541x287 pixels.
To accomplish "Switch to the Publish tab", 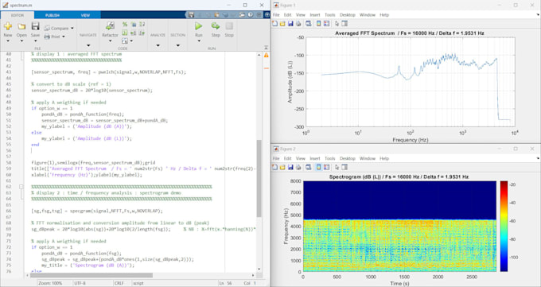I will (x=52, y=15).
